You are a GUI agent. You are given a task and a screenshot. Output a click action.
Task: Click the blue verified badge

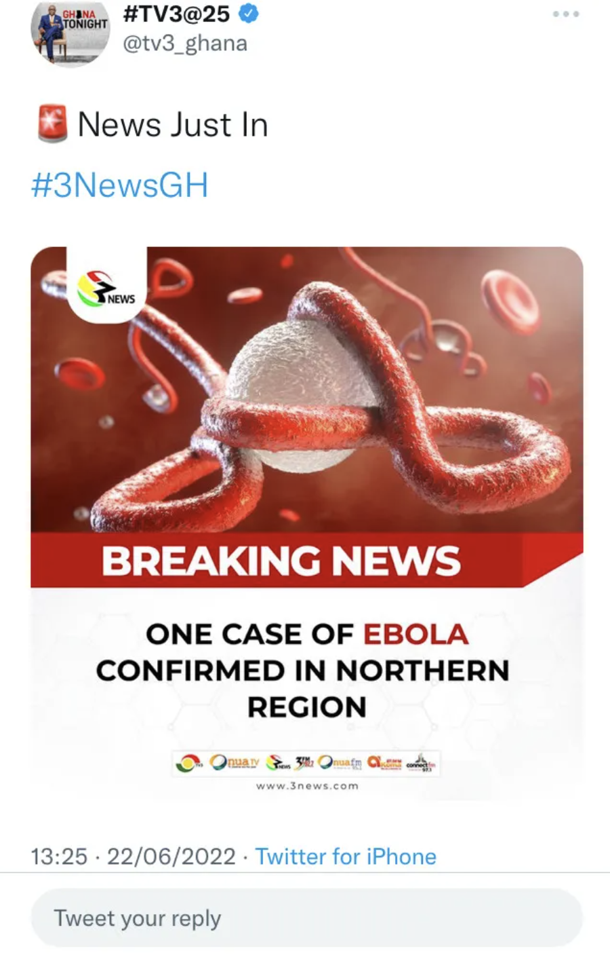coord(249,14)
